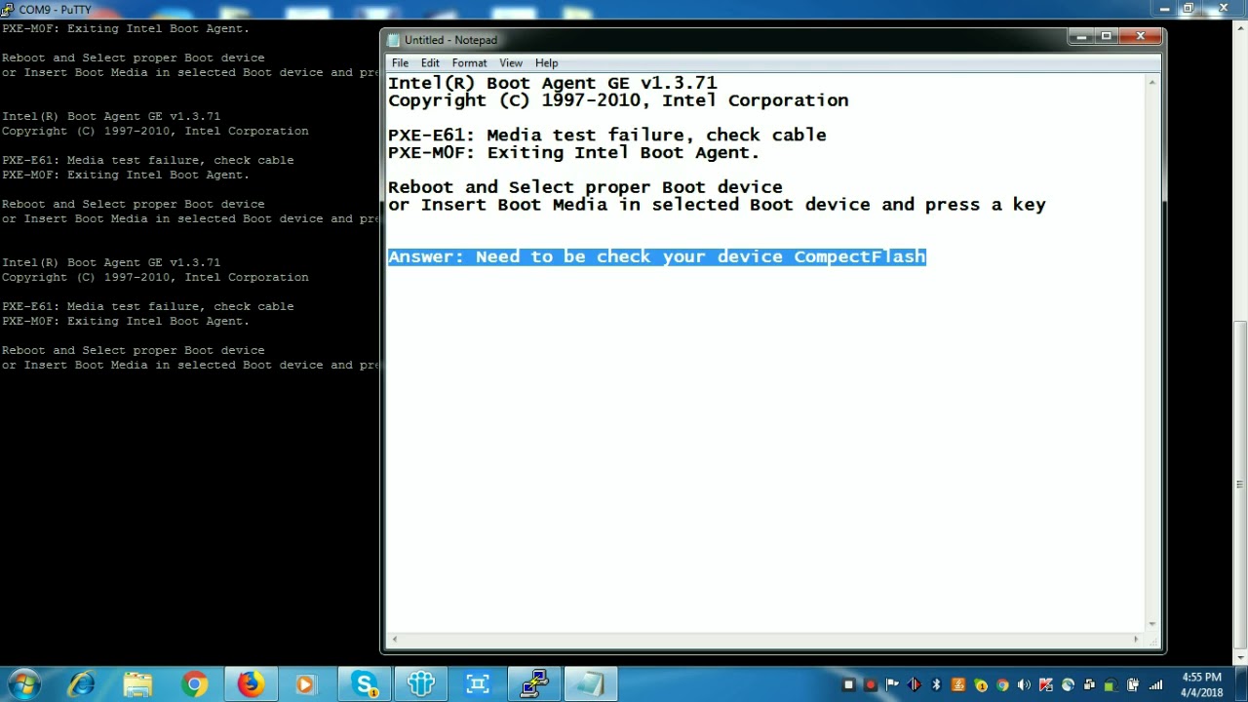Open Windows Explorer folder icon in taskbar
The height and width of the screenshot is (702, 1248).
(137, 684)
